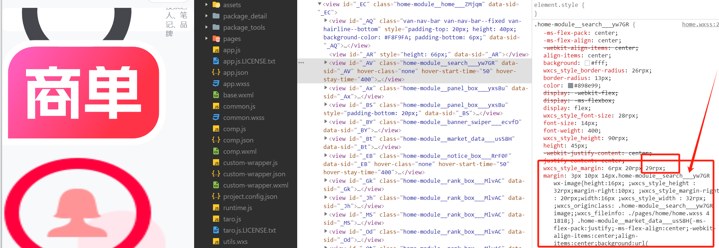Click the package_detail folder icon
Image resolution: width=719 pixels, height=248 pixels.
click(216, 16)
